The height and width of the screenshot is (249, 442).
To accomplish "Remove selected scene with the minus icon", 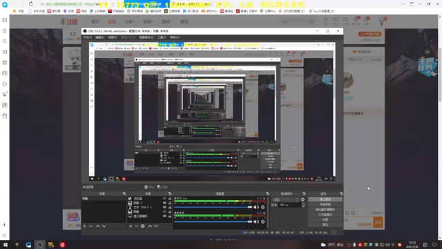I will (x=90, y=226).
